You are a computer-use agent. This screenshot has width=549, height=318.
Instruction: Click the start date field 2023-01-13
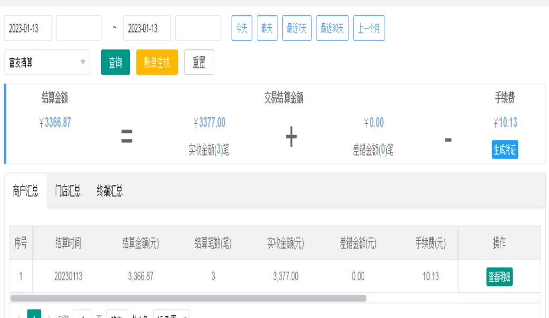point(28,28)
